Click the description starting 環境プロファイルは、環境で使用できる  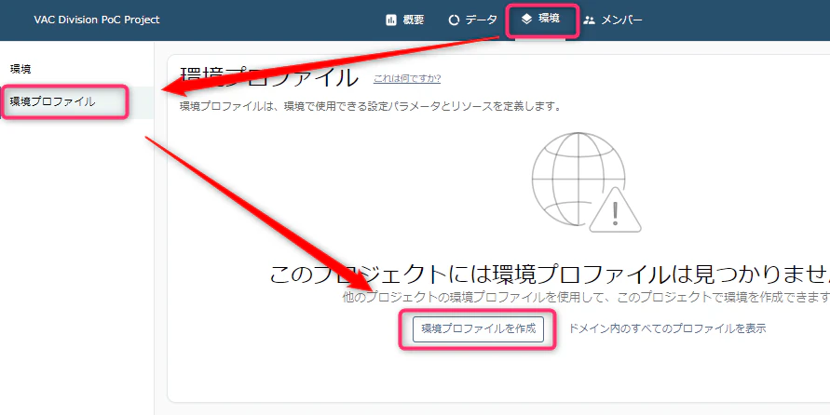[x=370, y=106]
